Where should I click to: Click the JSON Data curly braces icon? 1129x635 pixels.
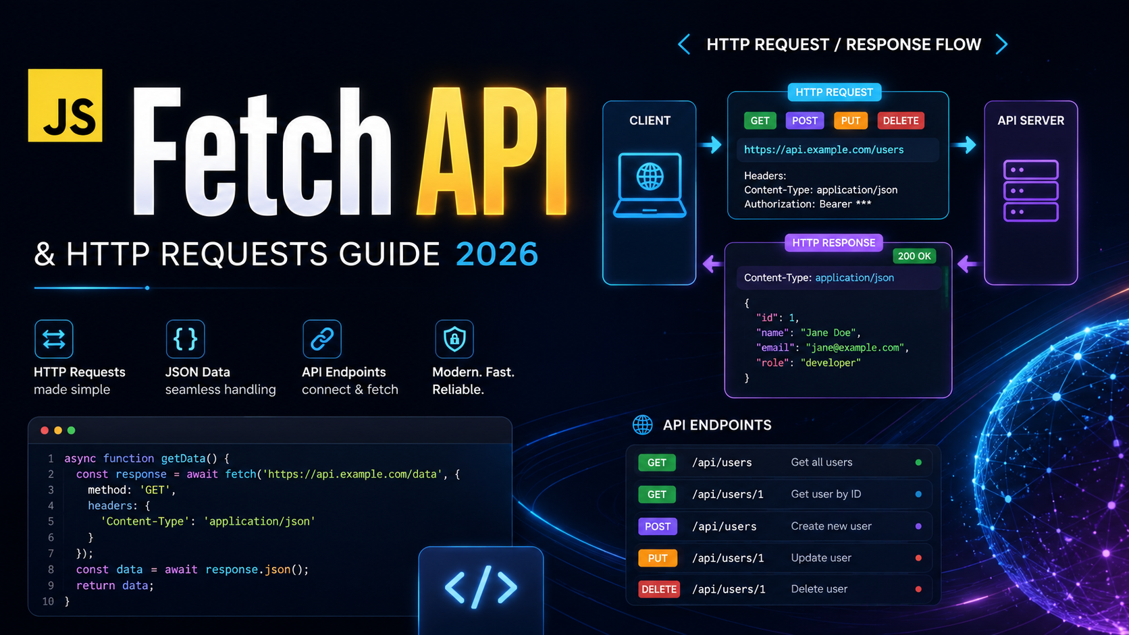coord(186,339)
